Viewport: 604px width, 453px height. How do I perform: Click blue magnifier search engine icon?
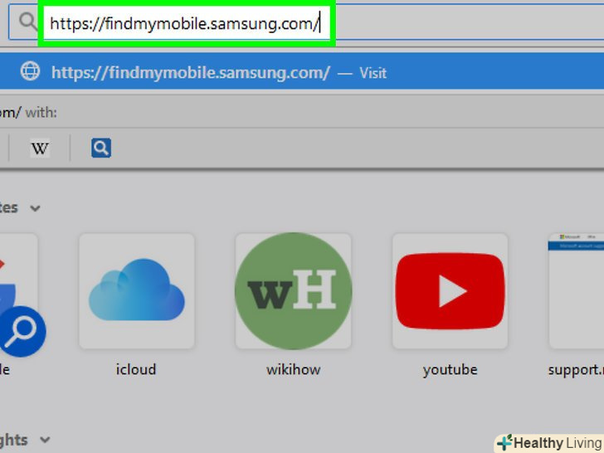[101, 148]
